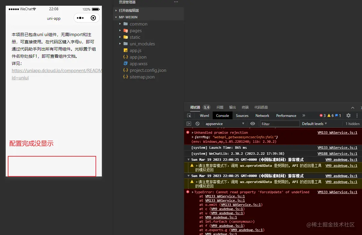The height and width of the screenshot is (235, 362).
Task: Open the uniapp.dcloud.io component link
Action: coord(57,74)
